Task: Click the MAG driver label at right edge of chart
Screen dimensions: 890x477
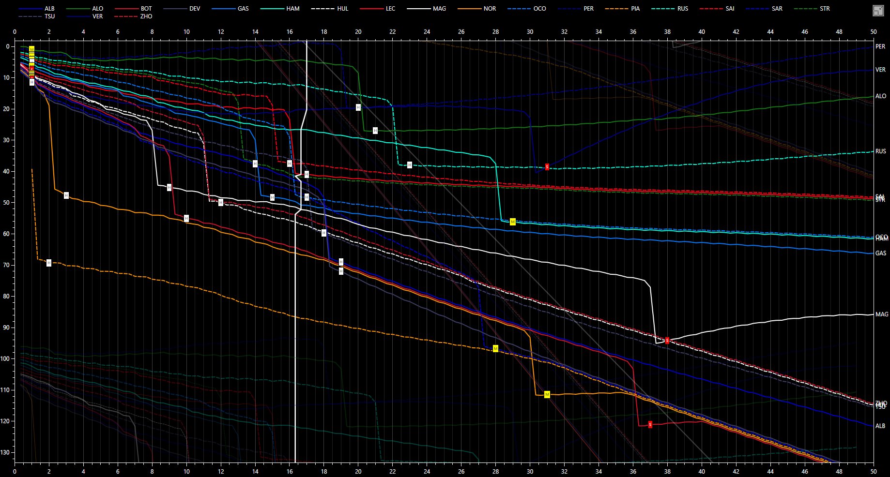Action: (881, 315)
